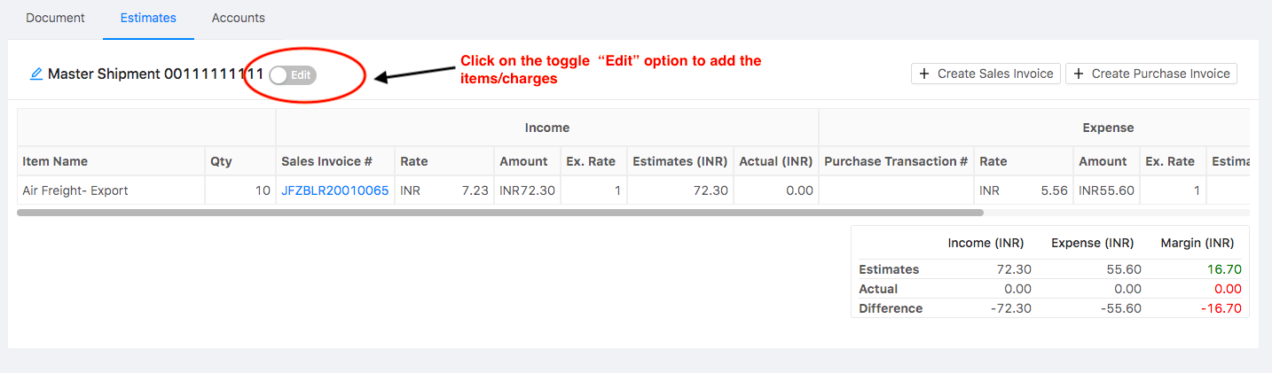Image resolution: width=1272 pixels, height=373 pixels.
Task: Click the plus icon in Create Sales Invoice
Action: point(924,74)
